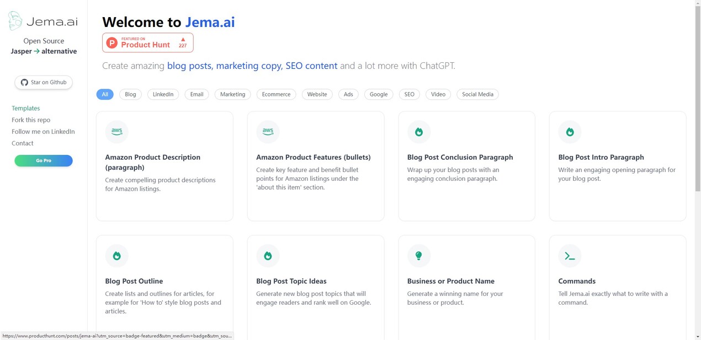701x340 pixels.
Task: Filter templates by Blog category
Action: point(130,94)
